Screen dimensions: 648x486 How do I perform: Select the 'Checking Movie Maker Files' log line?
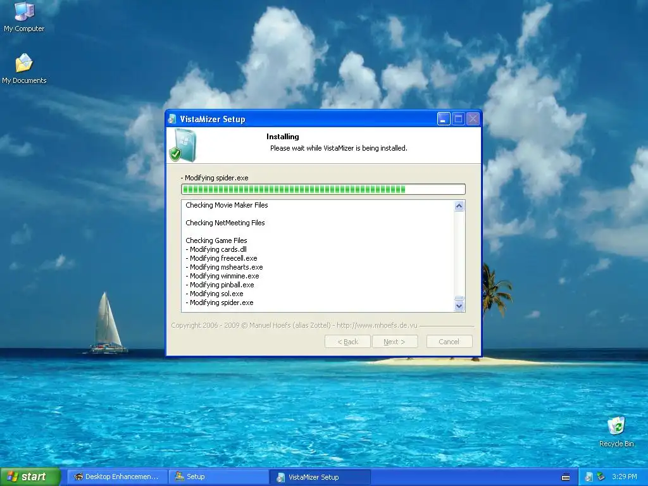click(227, 205)
